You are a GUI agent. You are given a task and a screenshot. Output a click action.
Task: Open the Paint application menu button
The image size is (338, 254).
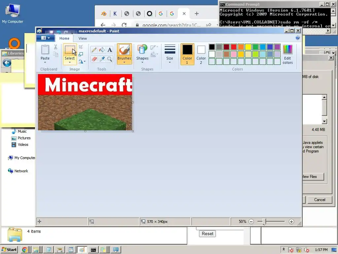(x=46, y=38)
